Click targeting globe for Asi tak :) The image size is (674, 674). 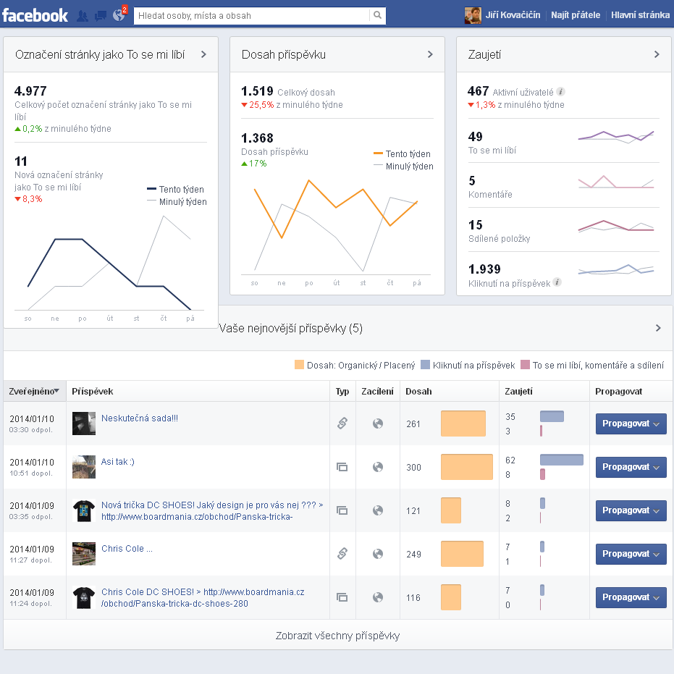point(378,467)
